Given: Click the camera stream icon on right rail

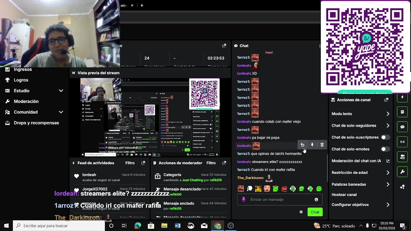Looking at the screenshot, I should click(402, 157).
